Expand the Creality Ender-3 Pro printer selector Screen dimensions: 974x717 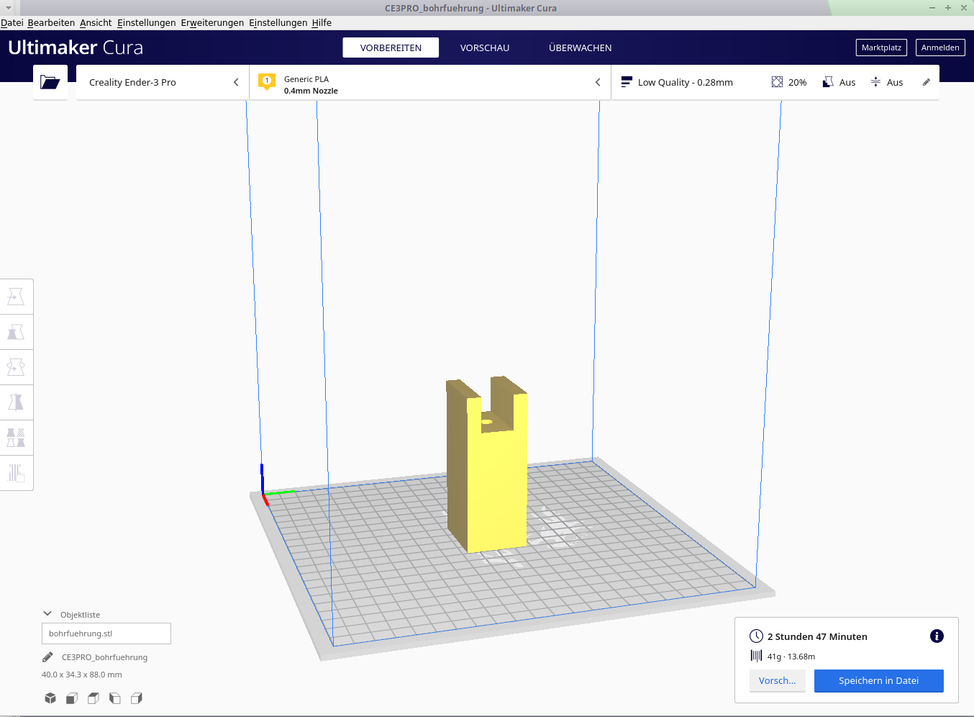[163, 82]
